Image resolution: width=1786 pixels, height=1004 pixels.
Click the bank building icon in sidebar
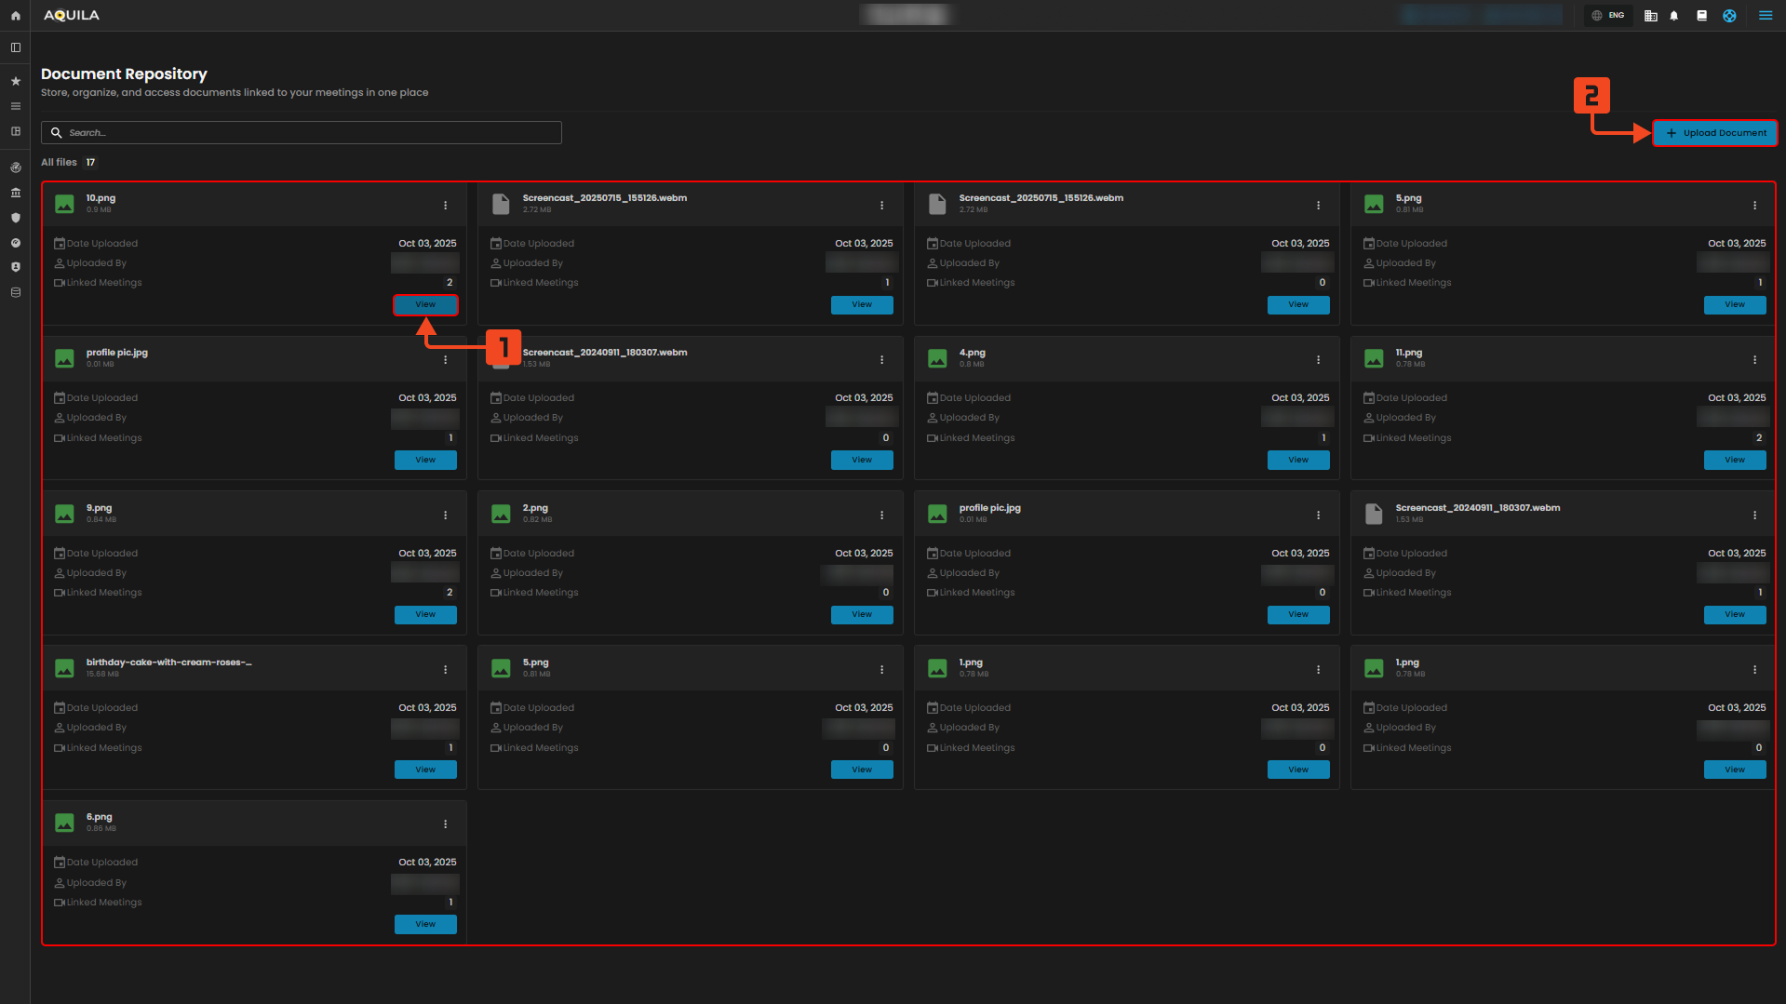(15, 193)
